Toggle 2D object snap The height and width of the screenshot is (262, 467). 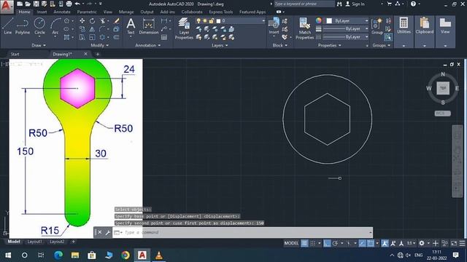(371, 243)
